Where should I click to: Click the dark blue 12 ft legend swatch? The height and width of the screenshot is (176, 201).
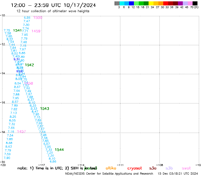click(x=131, y=3)
